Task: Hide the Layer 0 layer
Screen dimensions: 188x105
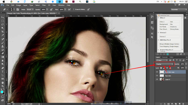Action: pyautogui.click(x=157, y=79)
